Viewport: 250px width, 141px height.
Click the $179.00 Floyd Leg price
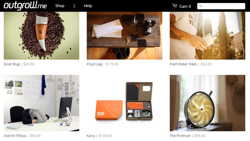pyautogui.click(x=112, y=64)
